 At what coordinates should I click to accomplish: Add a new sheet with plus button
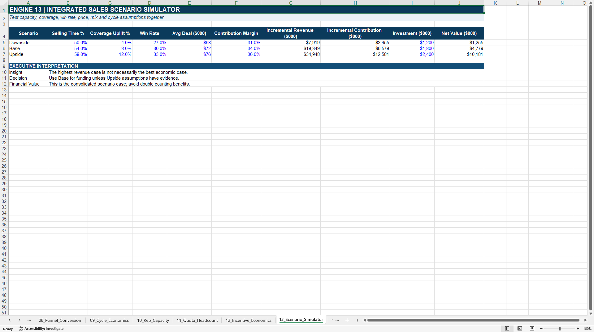tap(347, 320)
